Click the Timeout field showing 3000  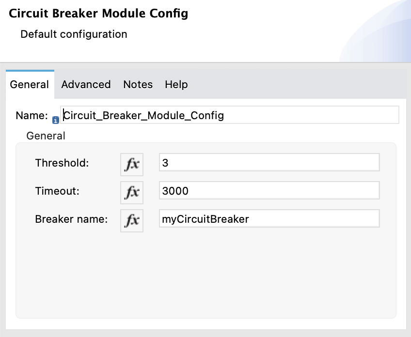click(269, 191)
